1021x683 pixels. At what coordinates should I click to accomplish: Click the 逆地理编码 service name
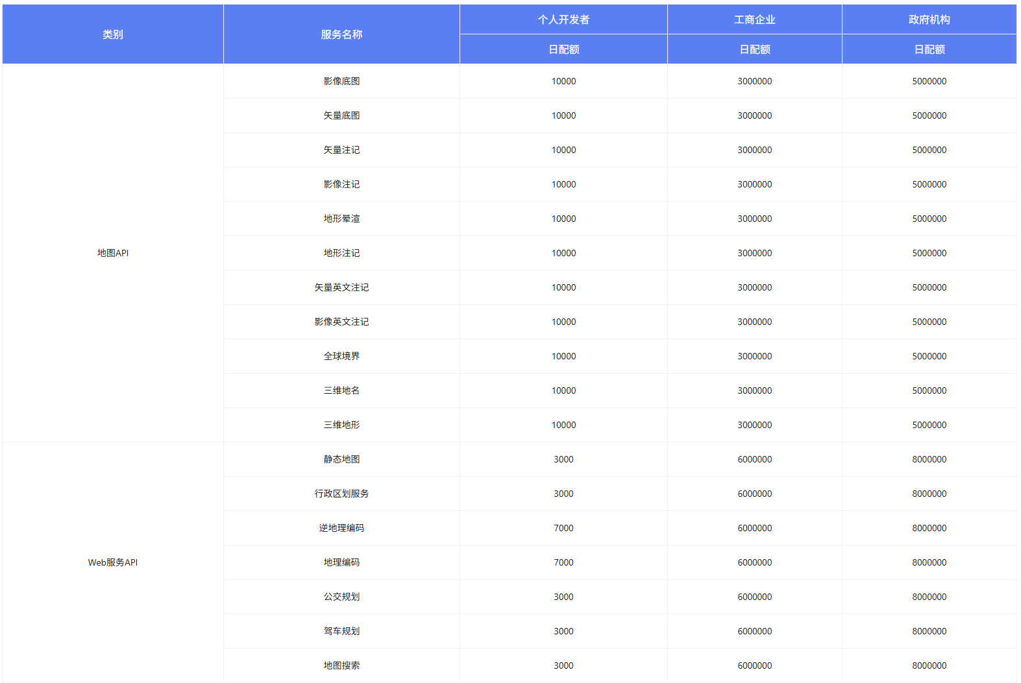(341, 528)
